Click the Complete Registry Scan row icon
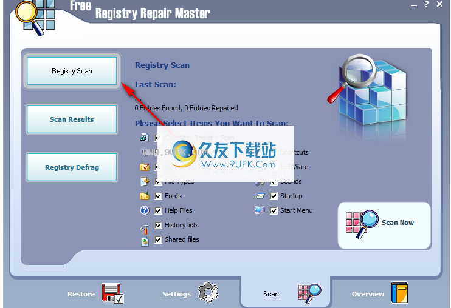The width and height of the screenshot is (451, 308). click(x=145, y=138)
